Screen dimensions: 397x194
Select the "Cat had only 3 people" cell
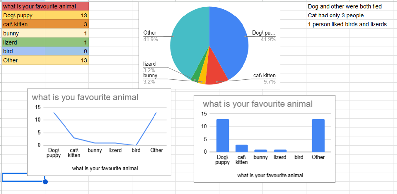coord(335,15)
